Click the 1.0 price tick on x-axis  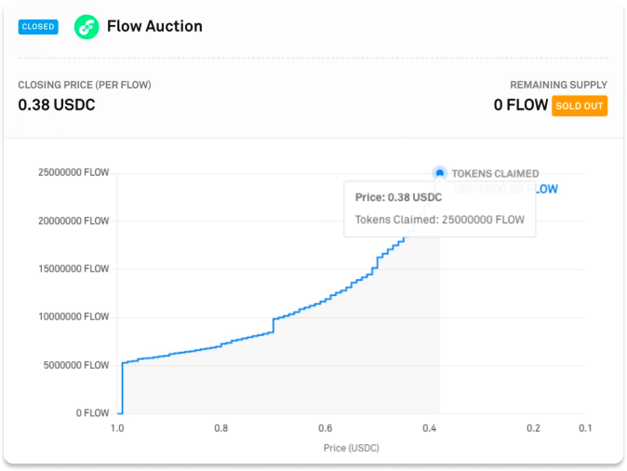tap(117, 428)
